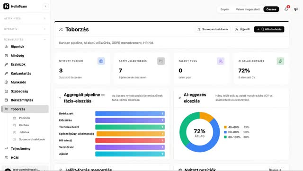Click the Bérszámfejtés wallet icon
Image resolution: width=303 pixels, height=171 pixels.
click(x=6, y=100)
